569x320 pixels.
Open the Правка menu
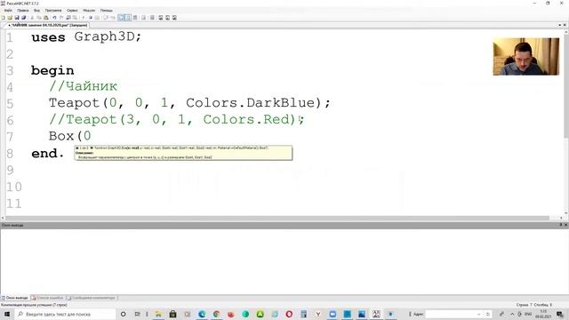(x=22, y=10)
